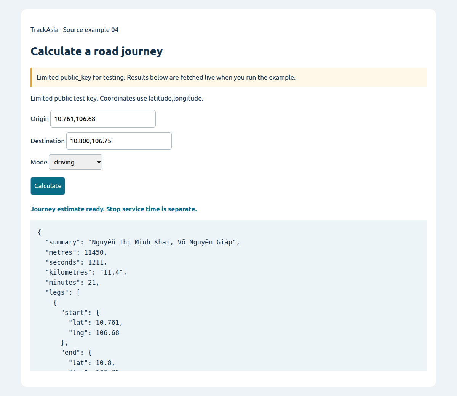Click the Calculate button

[48, 186]
